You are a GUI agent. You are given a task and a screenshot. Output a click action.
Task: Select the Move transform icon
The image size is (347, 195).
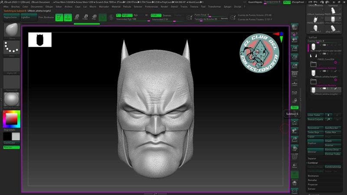pos(77,17)
